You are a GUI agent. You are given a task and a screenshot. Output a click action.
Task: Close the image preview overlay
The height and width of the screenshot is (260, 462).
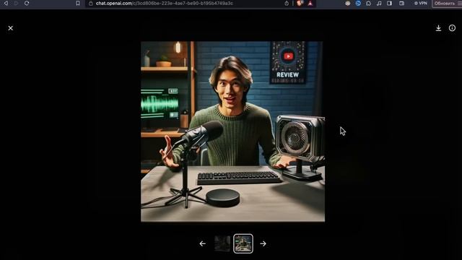click(x=11, y=28)
